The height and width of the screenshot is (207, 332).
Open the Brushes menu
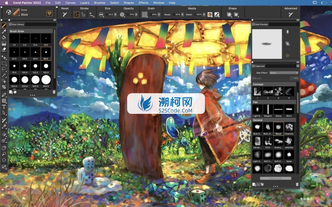pos(100,3)
